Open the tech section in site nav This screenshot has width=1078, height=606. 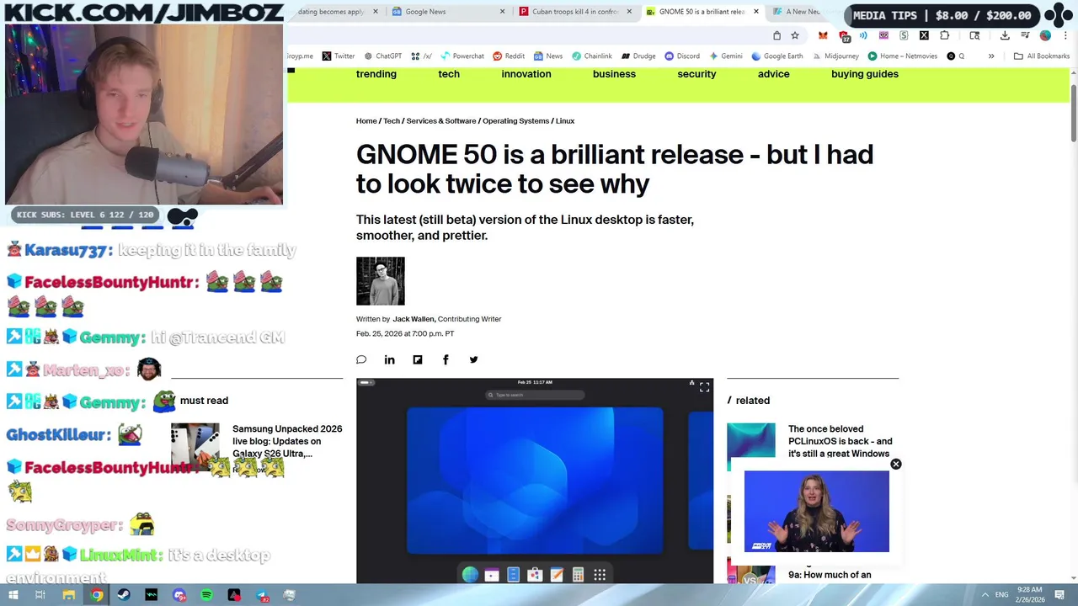449,74
